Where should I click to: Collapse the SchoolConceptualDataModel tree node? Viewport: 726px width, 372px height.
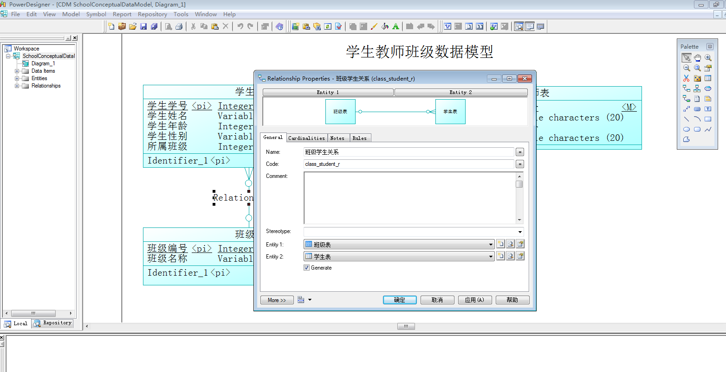click(x=8, y=56)
